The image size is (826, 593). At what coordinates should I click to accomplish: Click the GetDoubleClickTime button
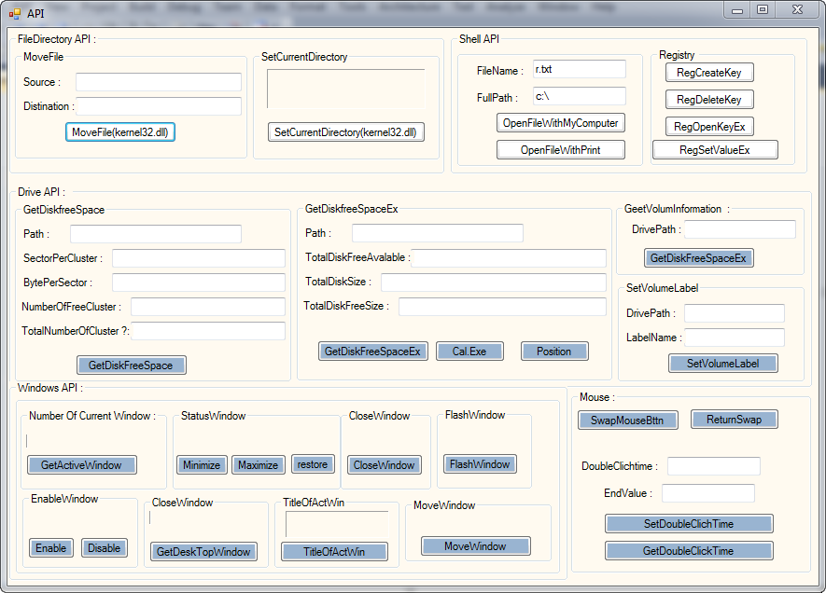(x=689, y=551)
